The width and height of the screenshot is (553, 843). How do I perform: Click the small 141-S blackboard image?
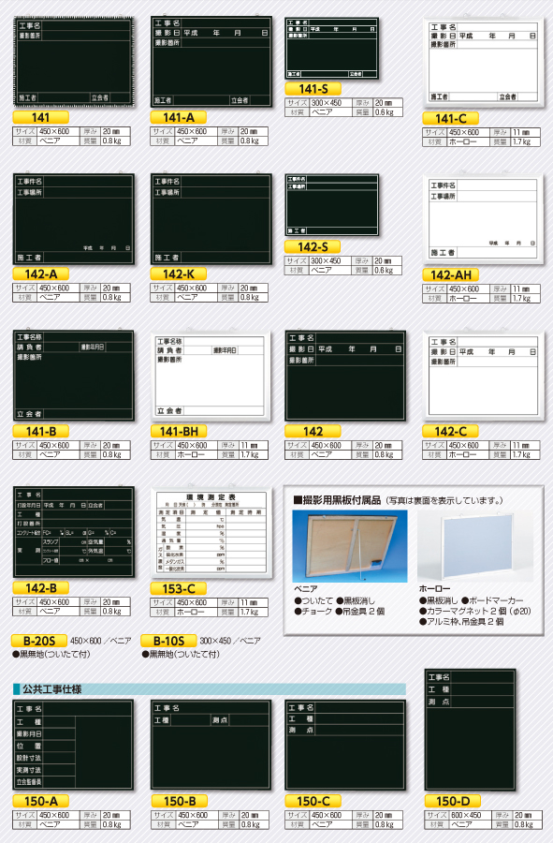[x=331, y=49]
